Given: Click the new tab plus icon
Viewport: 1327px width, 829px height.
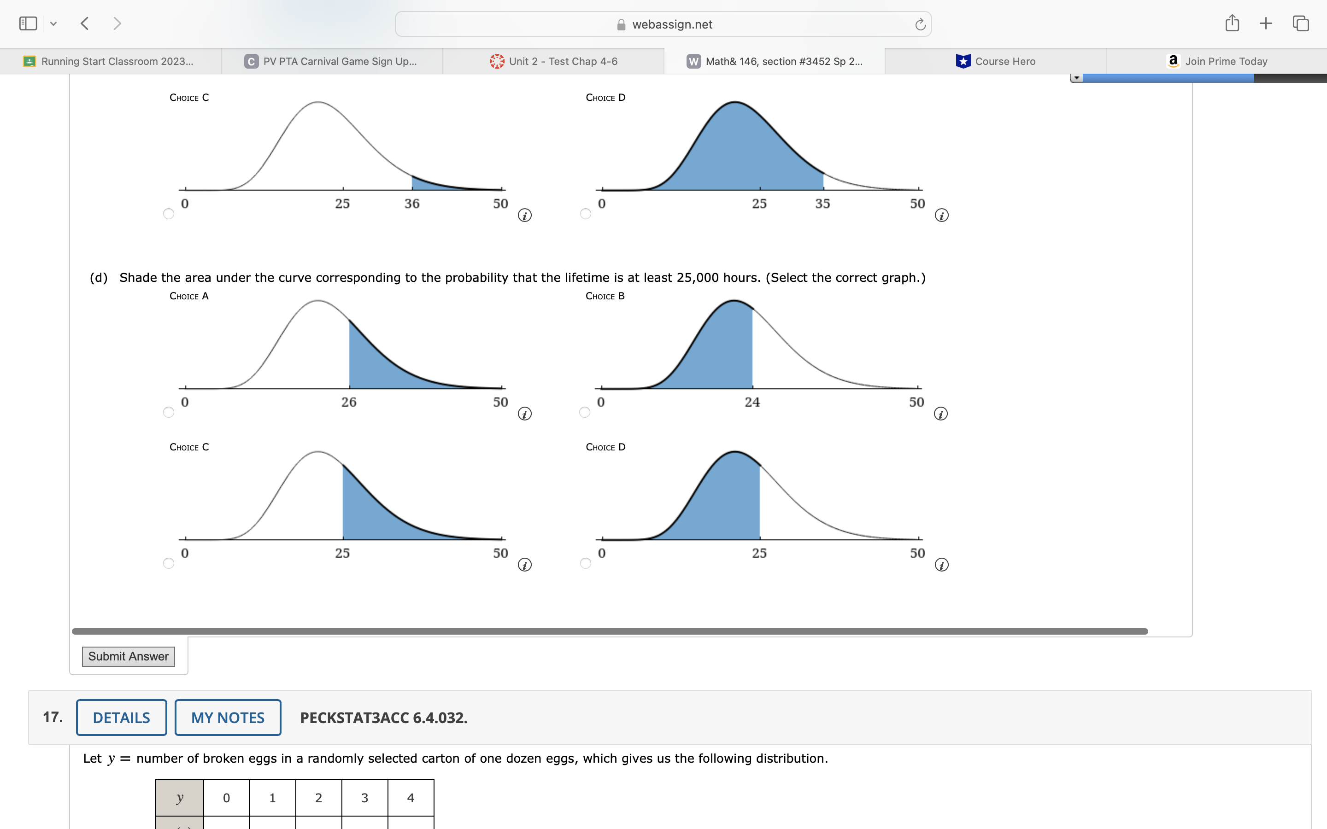Looking at the screenshot, I should pos(1266,23).
